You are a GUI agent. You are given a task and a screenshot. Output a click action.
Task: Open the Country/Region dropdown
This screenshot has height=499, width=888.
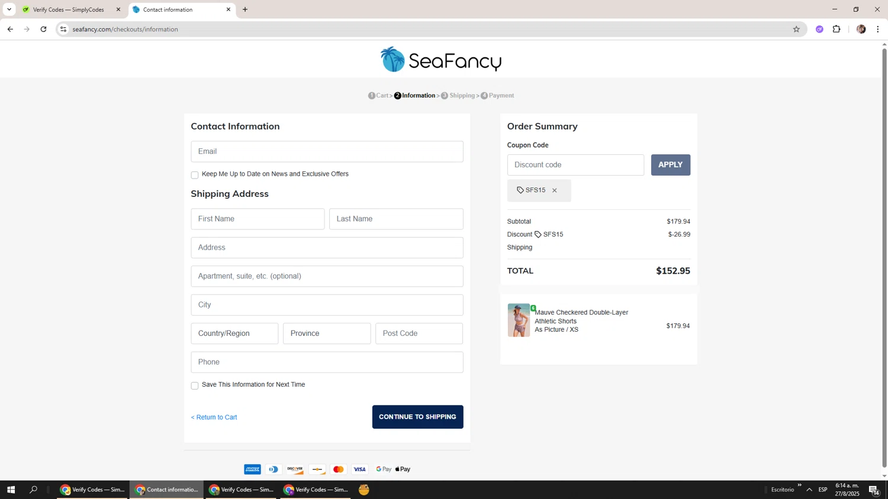(234, 333)
